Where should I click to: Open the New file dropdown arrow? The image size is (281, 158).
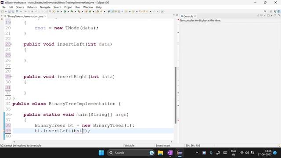pyautogui.click(x=6, y=11)
